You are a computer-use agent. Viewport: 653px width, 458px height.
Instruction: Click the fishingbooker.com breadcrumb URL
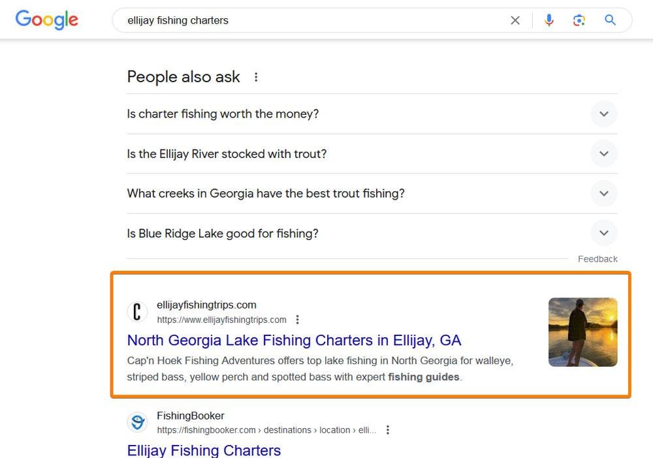[266, 430]
